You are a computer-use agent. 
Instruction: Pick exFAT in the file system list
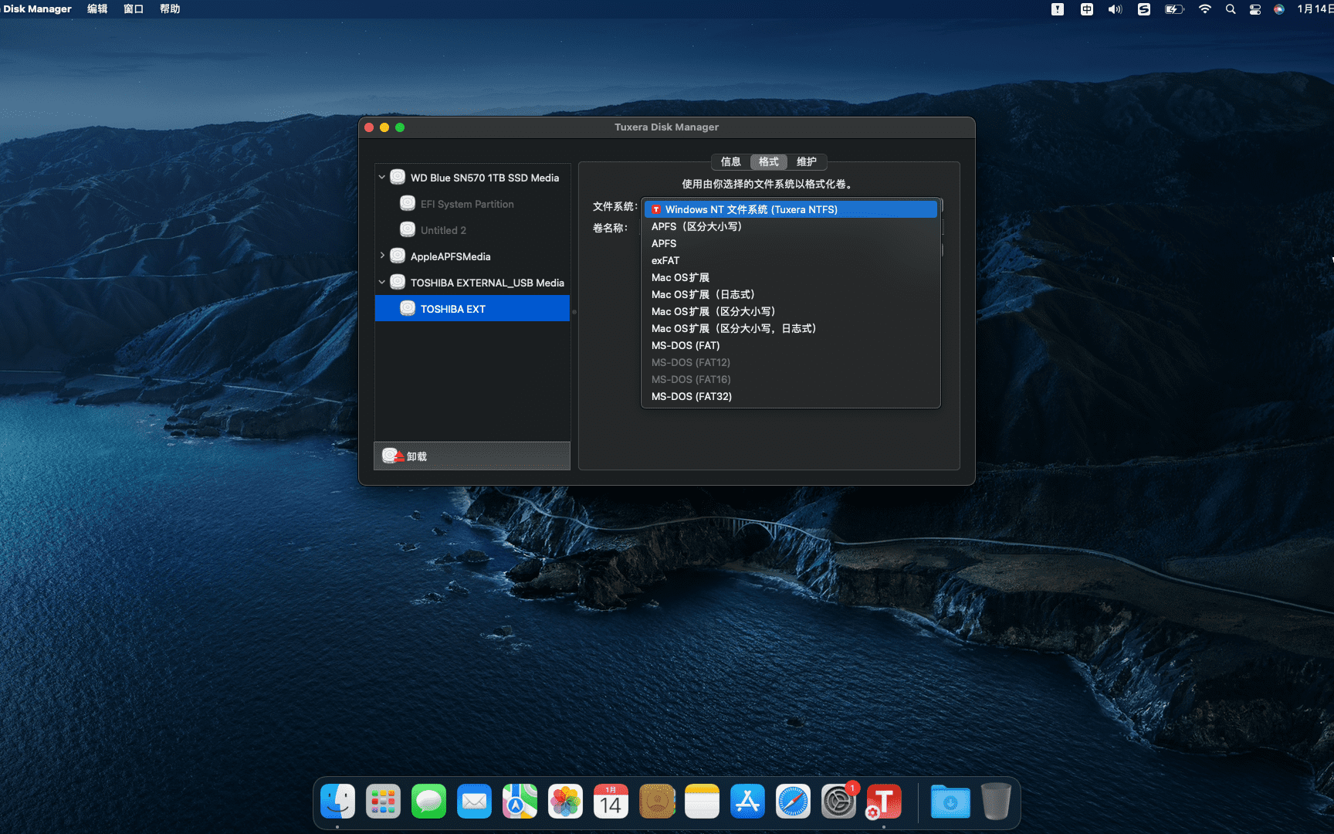pyautogui.click(x=791, y=260)
